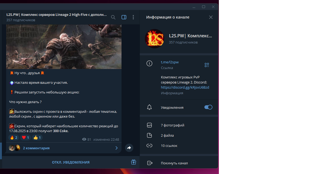
Task: Click the photos icon in info panel
Action: click(149, 125)
